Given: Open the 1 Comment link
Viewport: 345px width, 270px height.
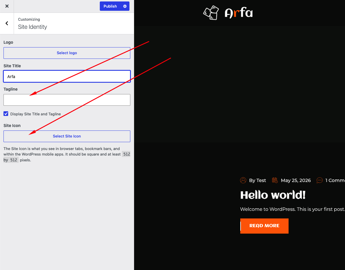Looking at the screenshot, I should (x=335, y=180).
